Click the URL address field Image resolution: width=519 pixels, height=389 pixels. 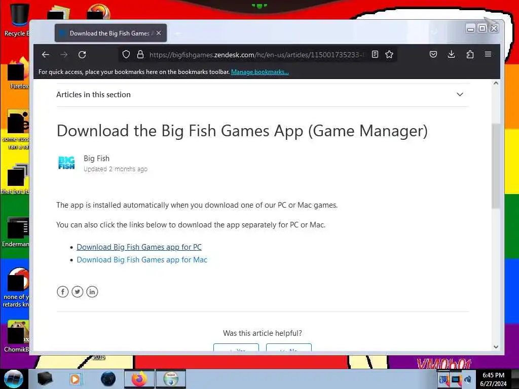click(x=256, y=55)
